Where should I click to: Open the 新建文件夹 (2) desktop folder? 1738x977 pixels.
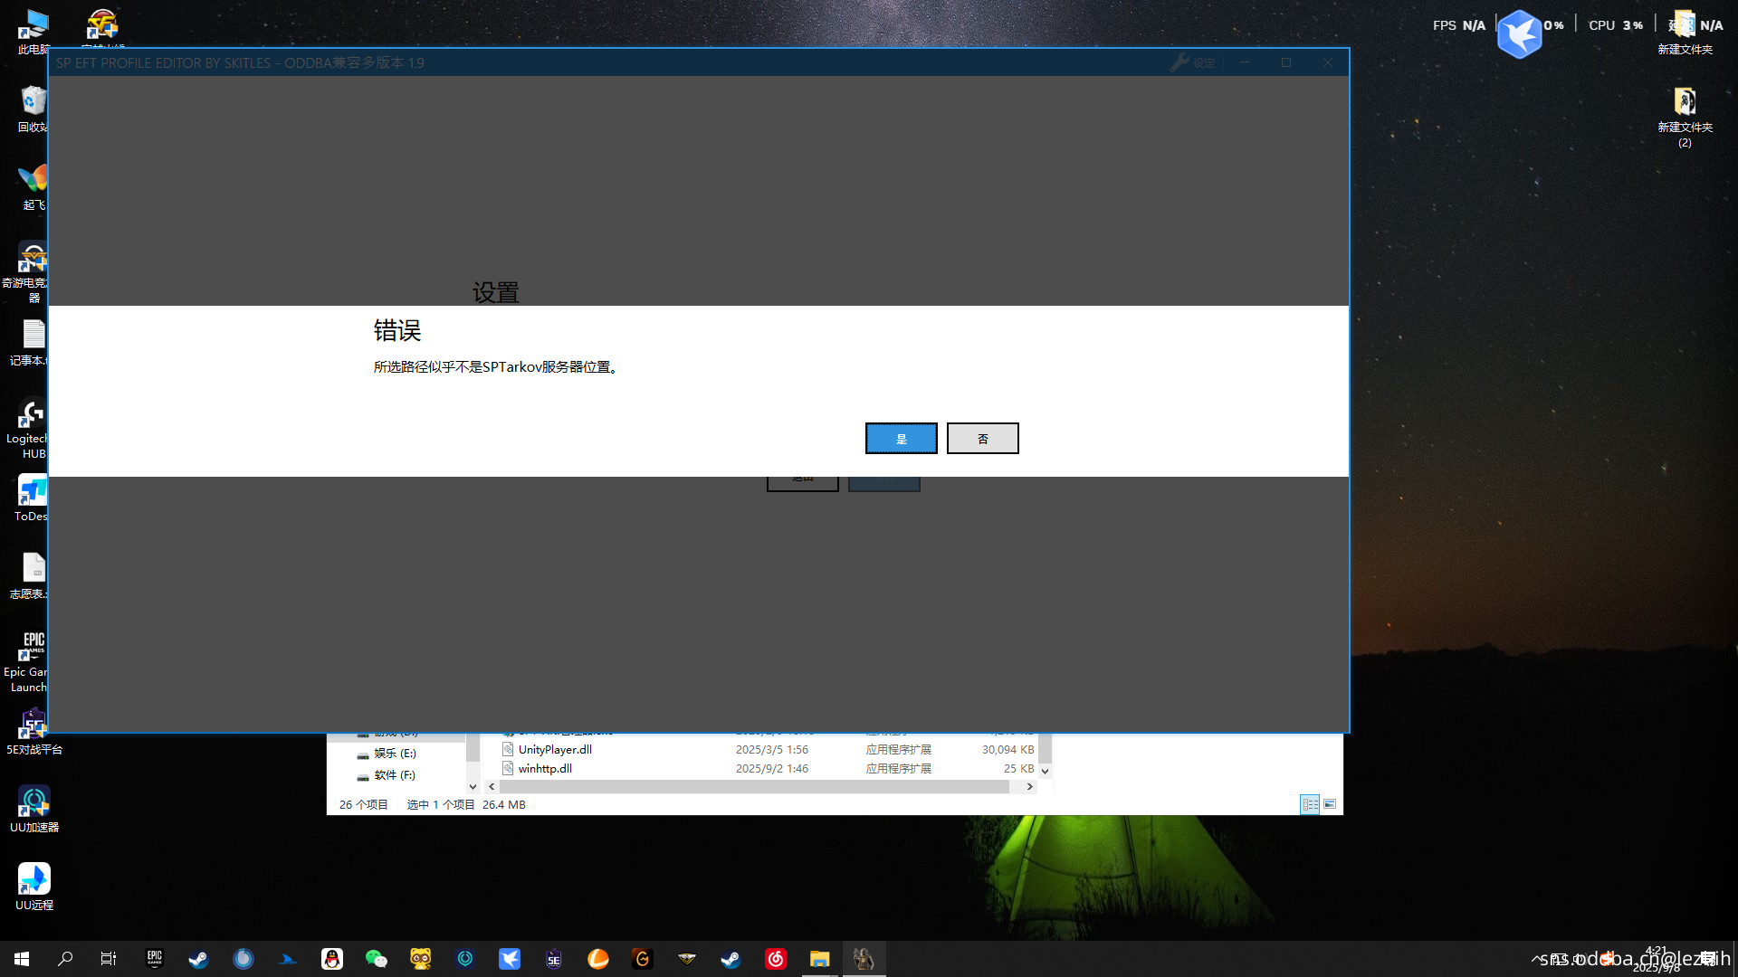click(1685, 118)
